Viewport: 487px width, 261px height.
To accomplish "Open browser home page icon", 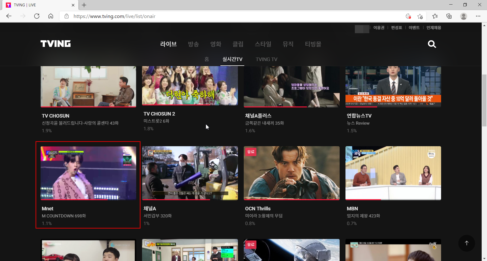I will click(x=51, y=16).
